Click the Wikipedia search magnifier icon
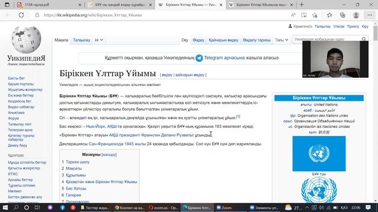 tap(364, 39)
